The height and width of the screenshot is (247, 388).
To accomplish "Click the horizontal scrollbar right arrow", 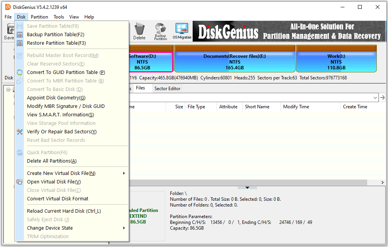I will tap(382, 182).
